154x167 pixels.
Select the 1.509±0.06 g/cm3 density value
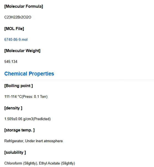19,119
